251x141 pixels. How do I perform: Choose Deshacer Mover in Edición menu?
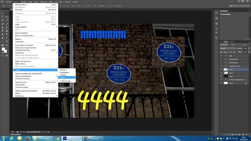point(35,5)
